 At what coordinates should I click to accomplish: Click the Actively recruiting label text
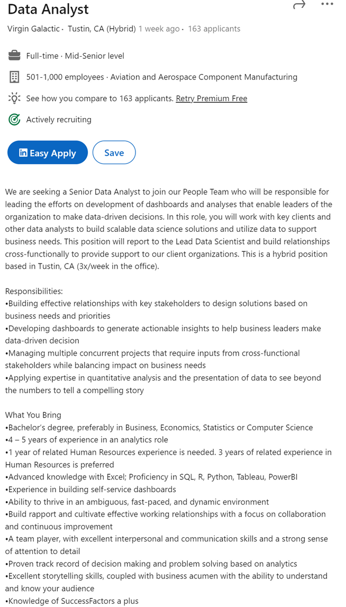[59, 120]
